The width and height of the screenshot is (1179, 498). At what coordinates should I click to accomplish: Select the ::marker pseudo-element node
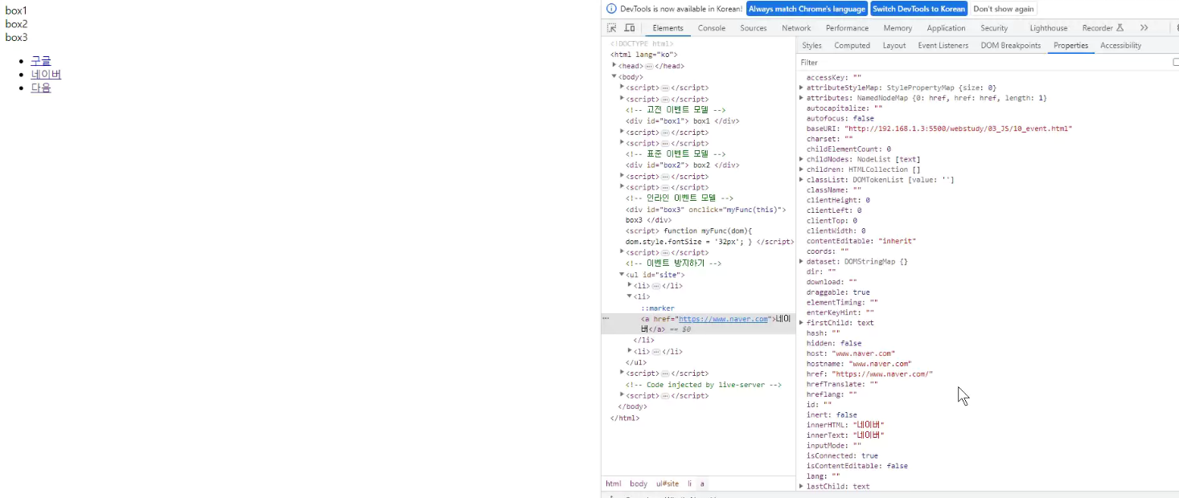pyautogui.click(x=658, y=308)
